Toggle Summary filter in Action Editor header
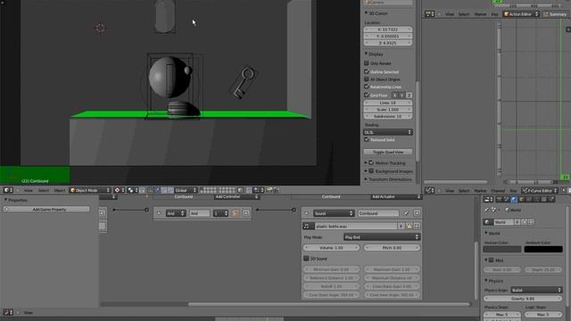 click(555, 14)
